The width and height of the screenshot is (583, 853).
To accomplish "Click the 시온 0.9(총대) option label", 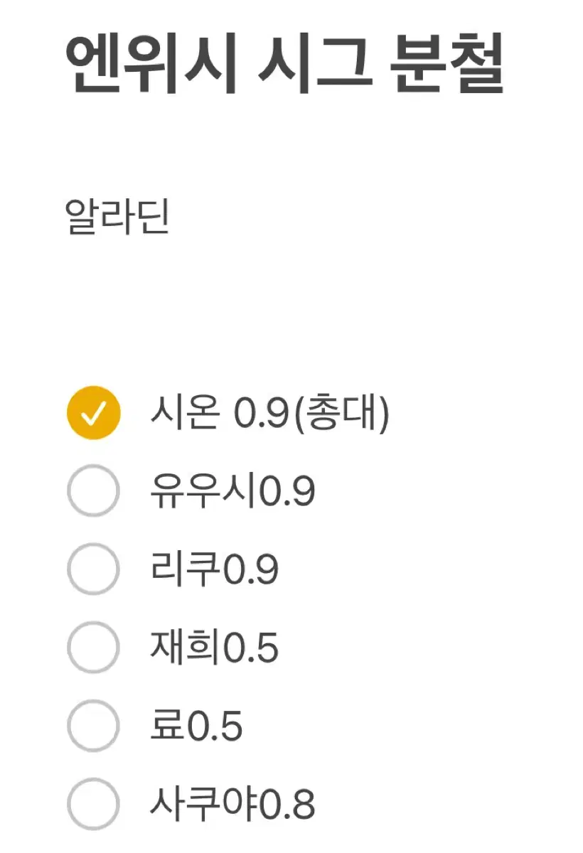I will coord(269,414).
